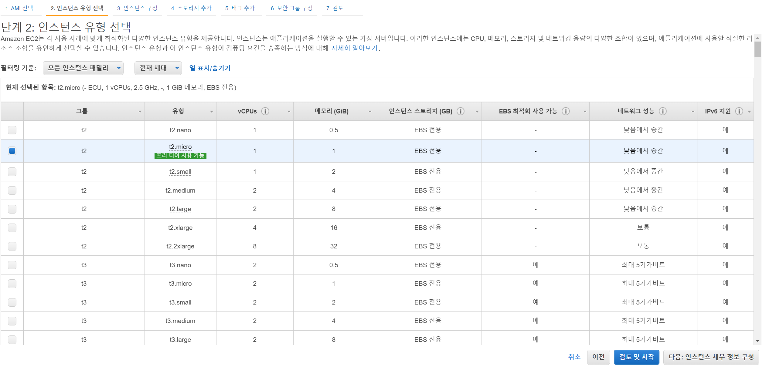
Task: Click the 네트워크 성능 info icon
Action: 663,111
